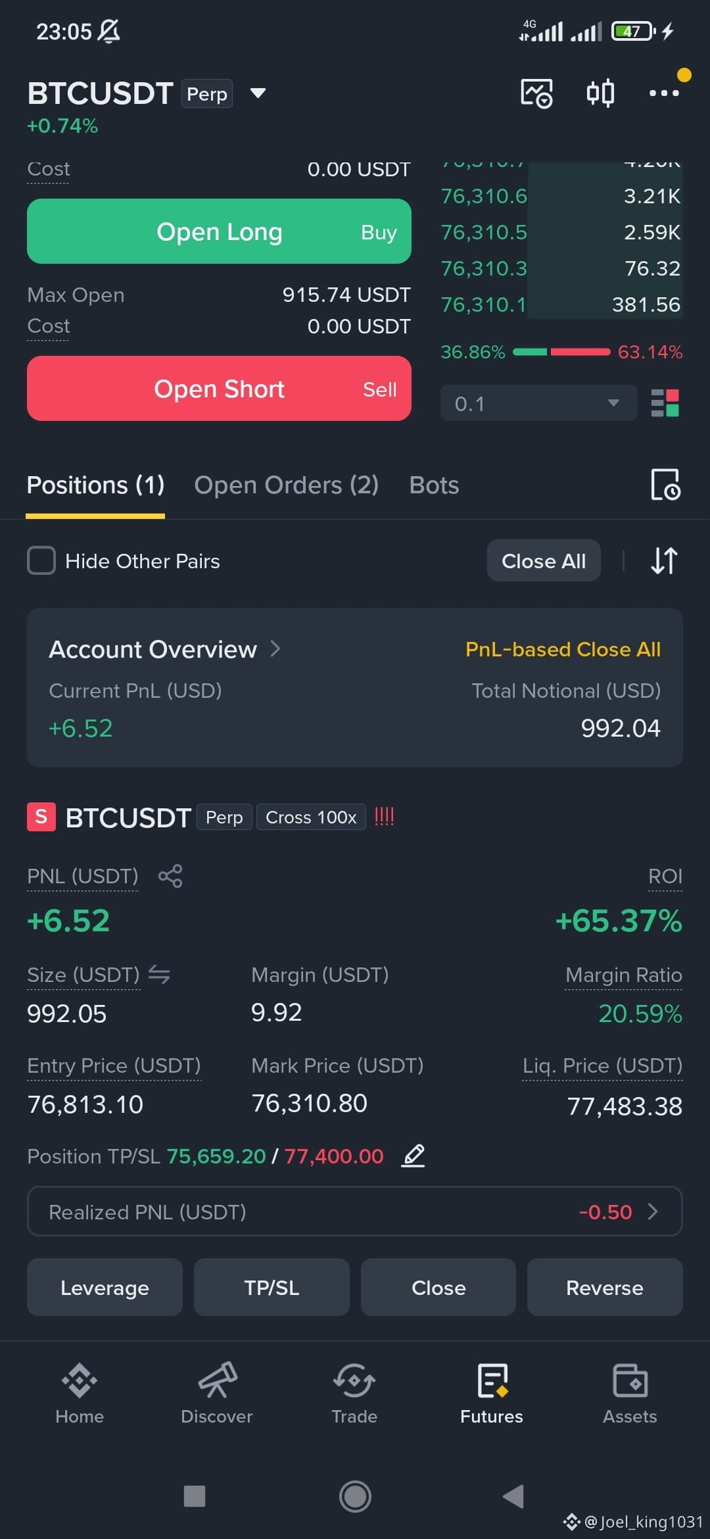Image resolution: width=710 pixels, height=1539 pixels.
Task: Open the three-dot more options menu
Action: tap(664, 93)
